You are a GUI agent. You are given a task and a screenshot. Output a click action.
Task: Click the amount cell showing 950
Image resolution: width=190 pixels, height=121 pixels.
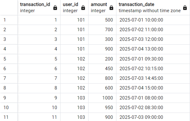(x=102, y=108)
